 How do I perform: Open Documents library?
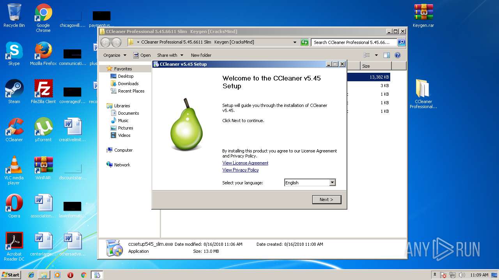128,113
